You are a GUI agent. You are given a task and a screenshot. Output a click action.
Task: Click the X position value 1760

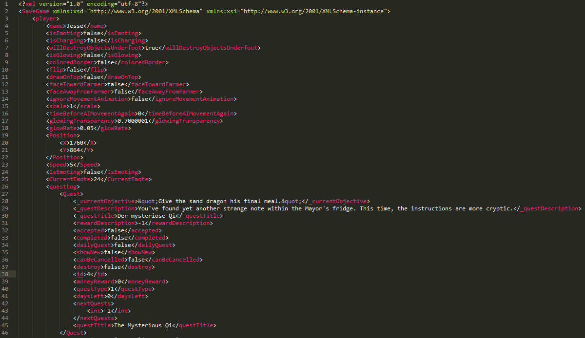pos(77,143)
